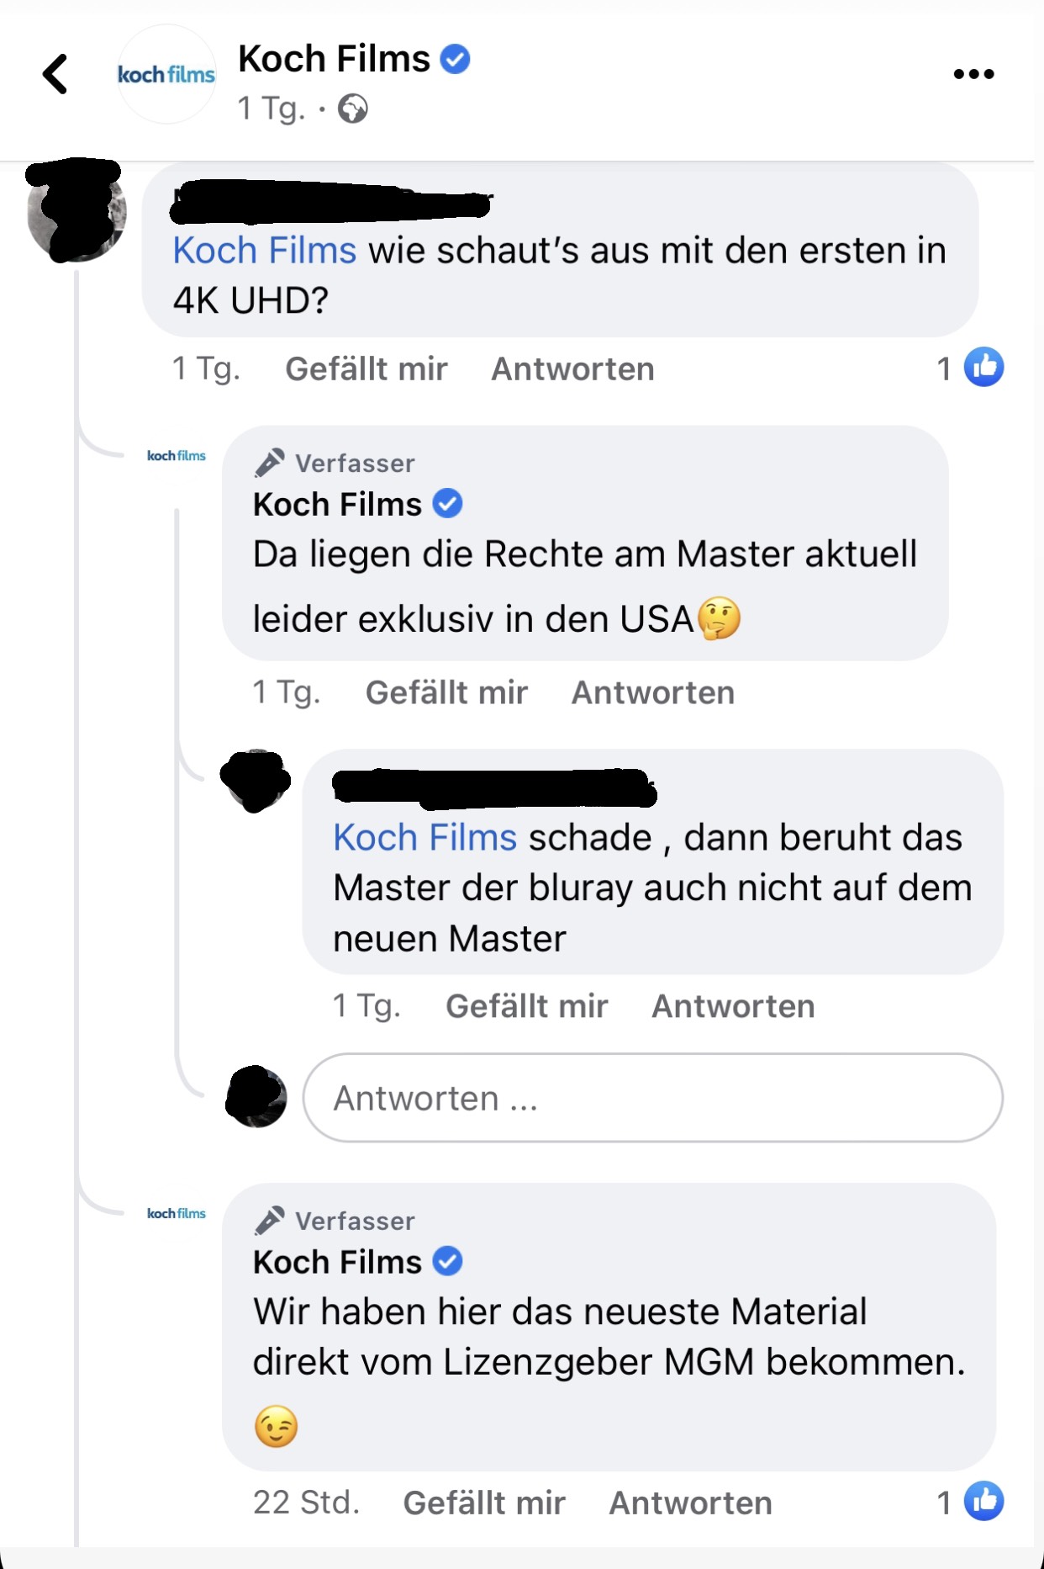The width and height of the screenshot is (1044, 1569).
Task: Reply to the exklusiv in den USA comment
Action: (653, 692)
